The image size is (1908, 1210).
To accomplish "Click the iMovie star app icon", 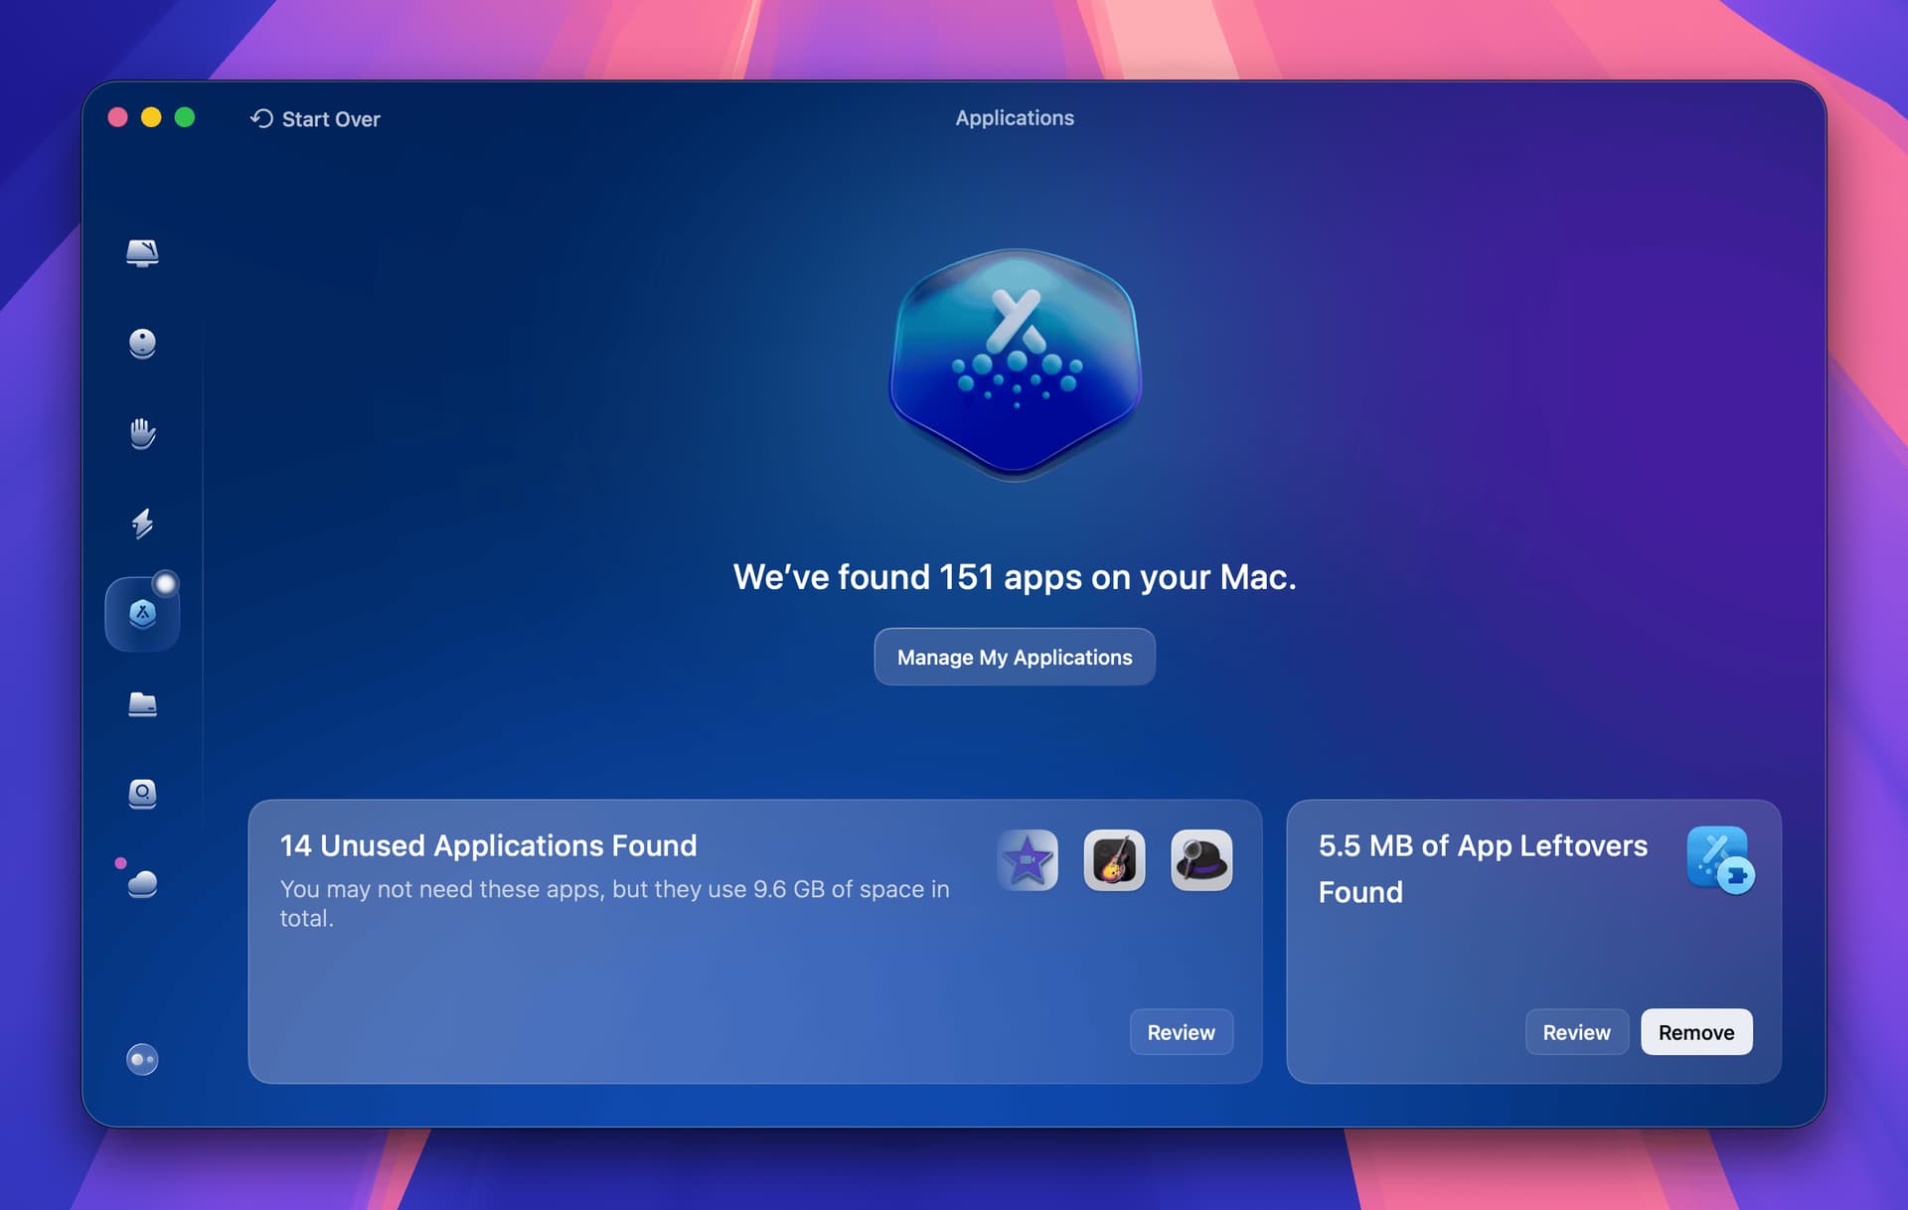I will click(x=1028, y=860).
